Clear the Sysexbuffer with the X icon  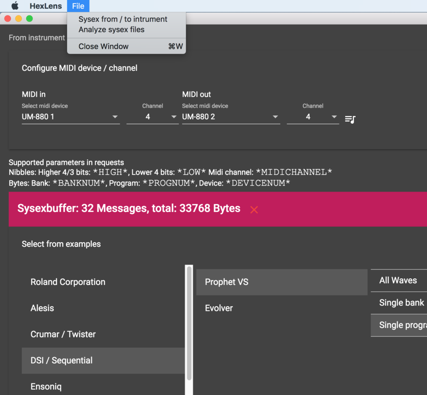[254, 210]
